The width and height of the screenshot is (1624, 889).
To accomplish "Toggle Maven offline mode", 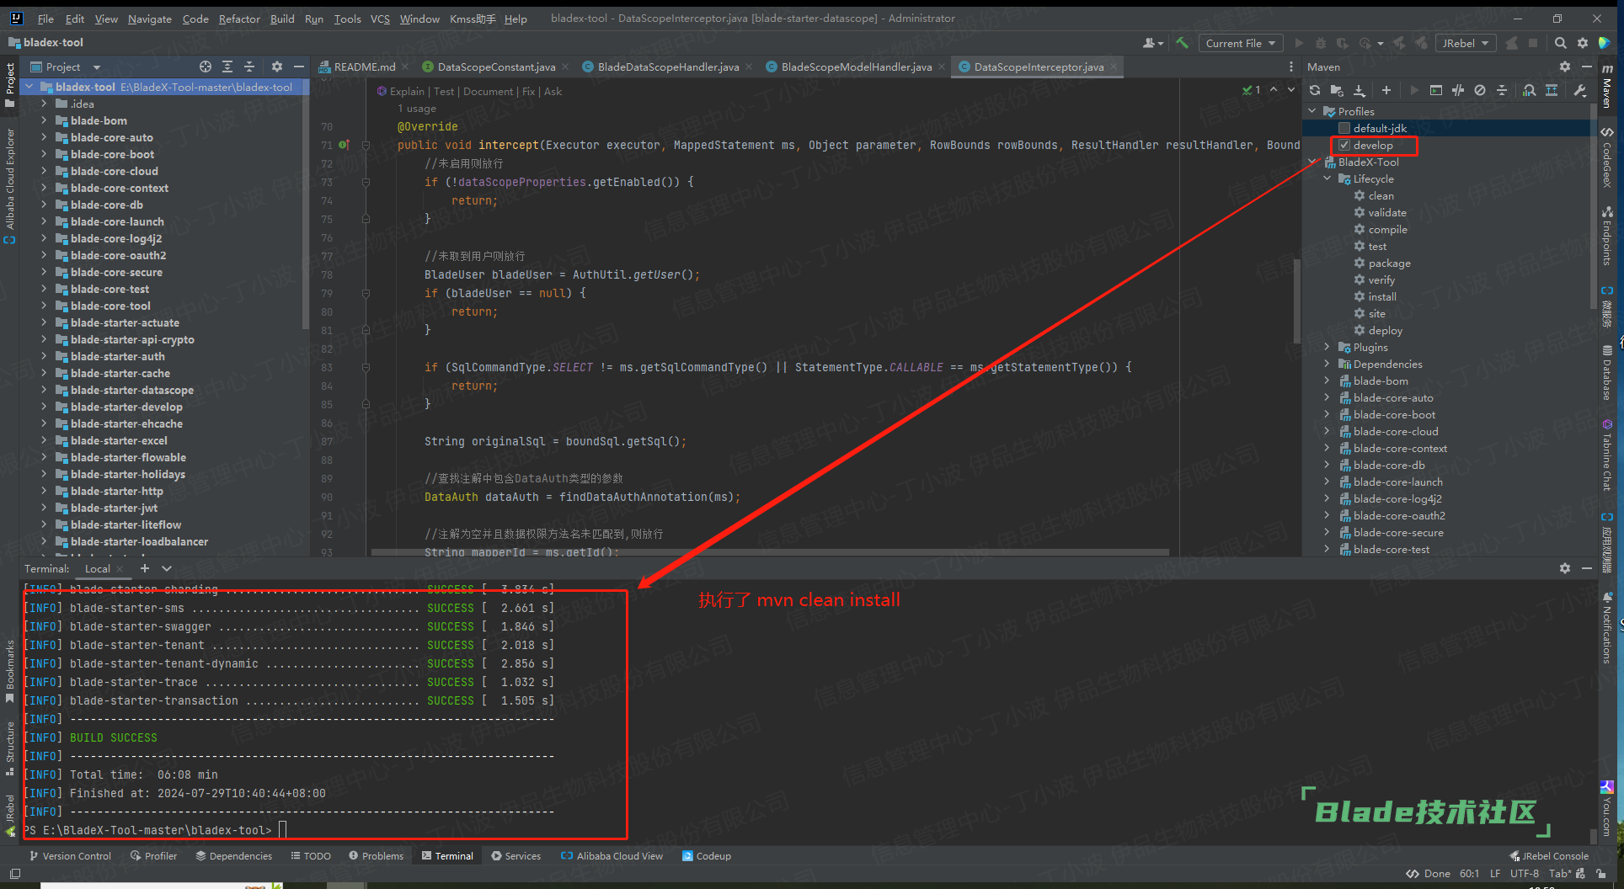I will tap(1458, 90).
